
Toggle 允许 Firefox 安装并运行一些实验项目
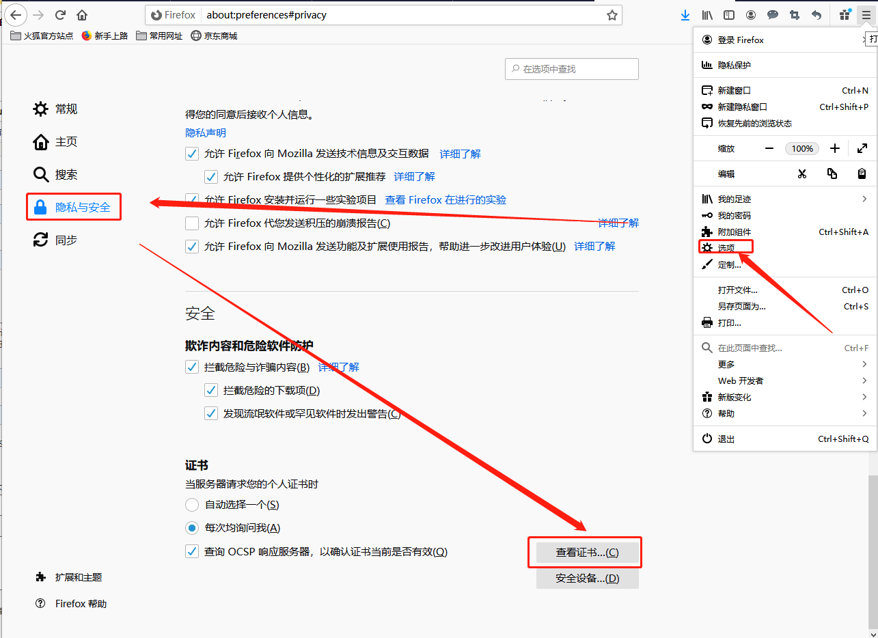[192, 199]
